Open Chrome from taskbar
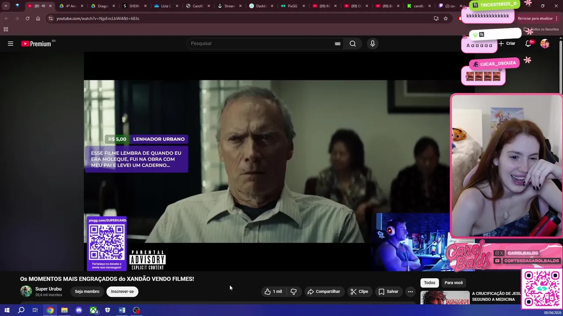Screen dimensions: 563x316 [x=50, y=310]
